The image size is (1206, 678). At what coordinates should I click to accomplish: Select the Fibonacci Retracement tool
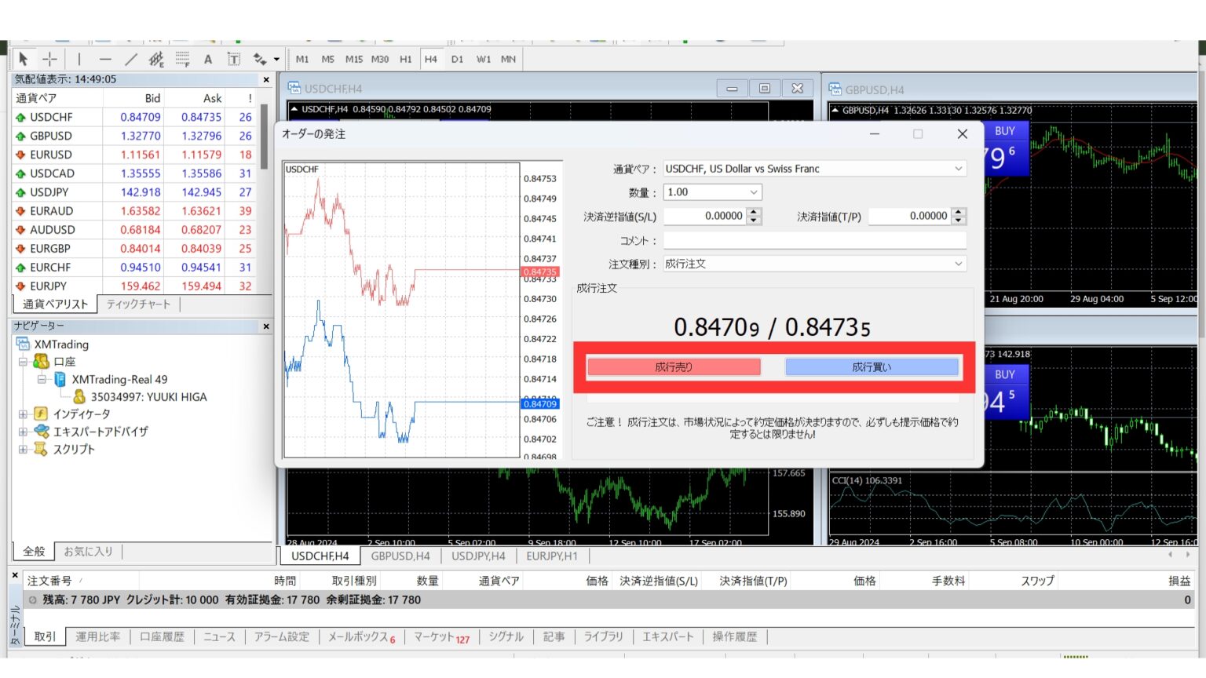pos(181,59)
